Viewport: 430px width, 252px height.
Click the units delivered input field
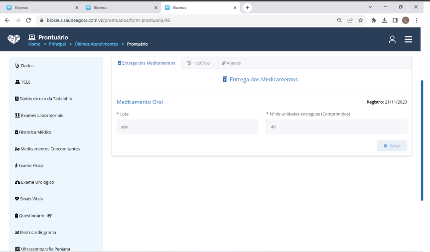pyautogui.click(x=336, y=127)
